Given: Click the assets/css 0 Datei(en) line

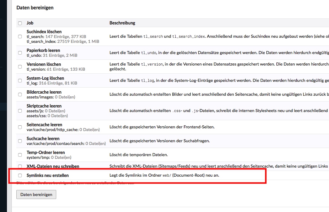Looking at the screenshot, I should click(47, 116).
